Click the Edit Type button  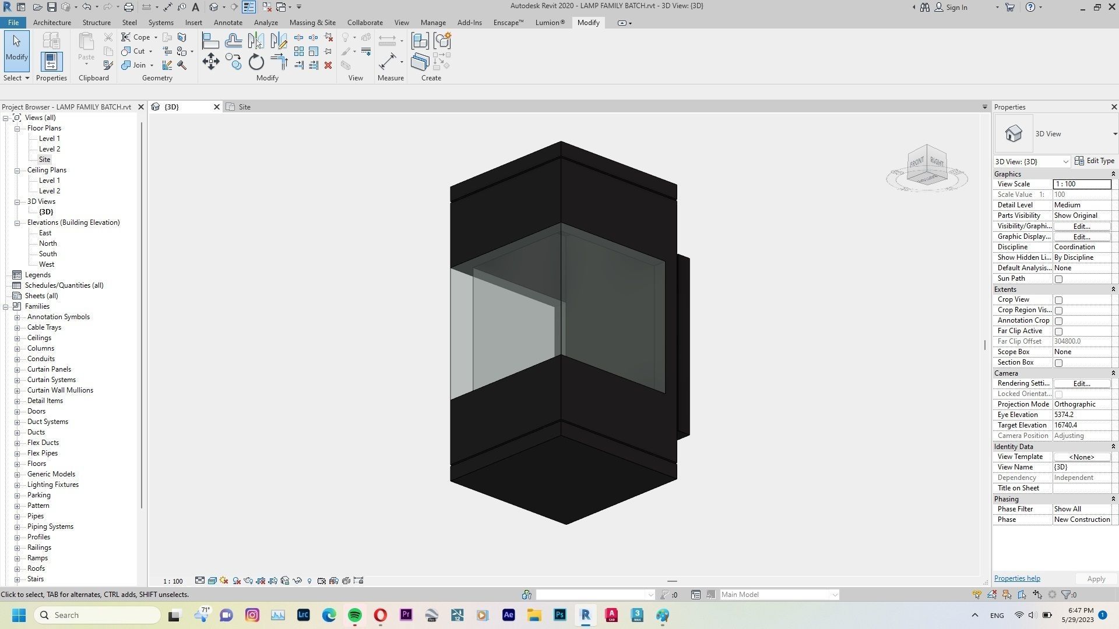coord(1095,161)
